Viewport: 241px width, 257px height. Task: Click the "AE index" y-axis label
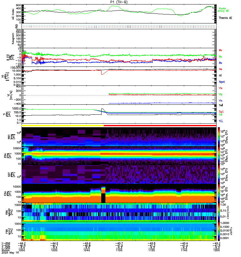point(13,14)
